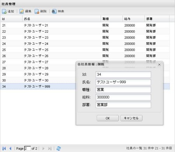Click the Page number input box
Screen dimensions: 175x152
[28, 149]
